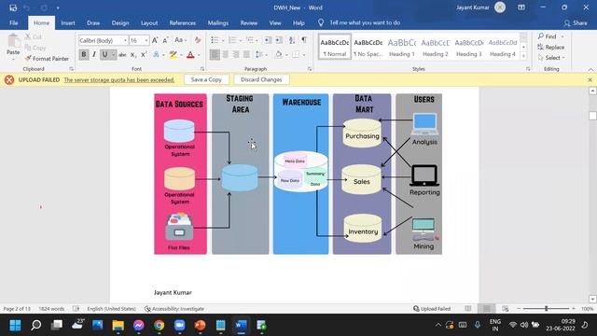The height and width of the screenshot is (336, 597).
Task: Open Change Case Aa dropdown
Action: [180, 40]
